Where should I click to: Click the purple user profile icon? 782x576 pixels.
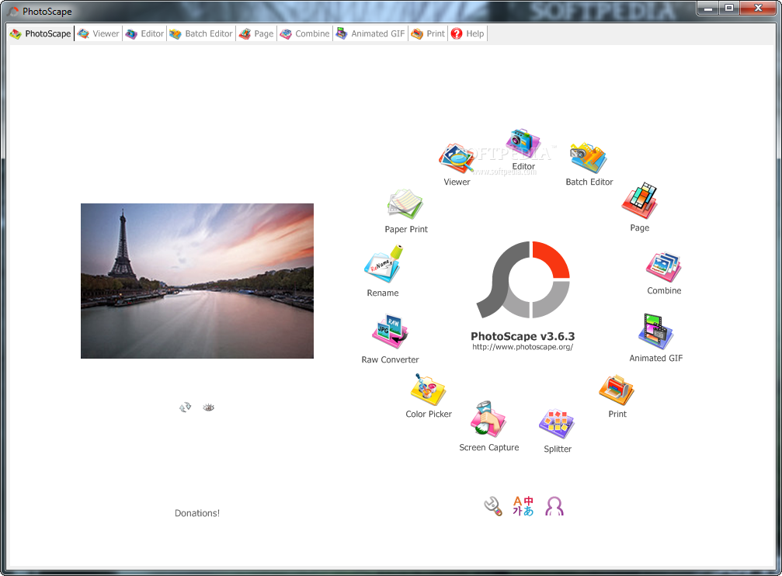click(x=554, y=507)
